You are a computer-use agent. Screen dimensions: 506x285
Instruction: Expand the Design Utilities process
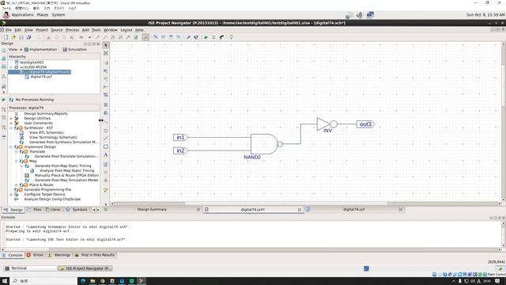(x=11, y=119)
